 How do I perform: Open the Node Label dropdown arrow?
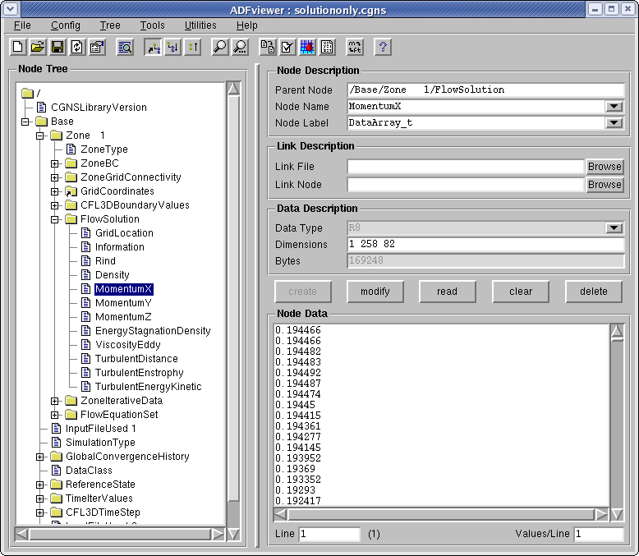(614, 122)
